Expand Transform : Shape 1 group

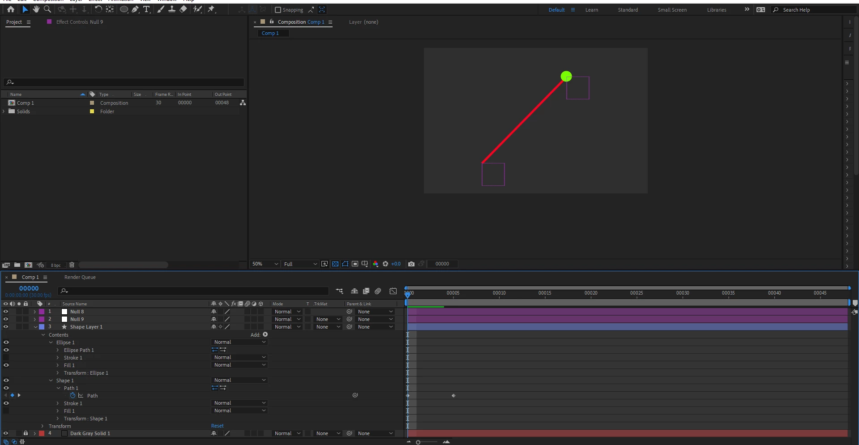click(58, 419)
